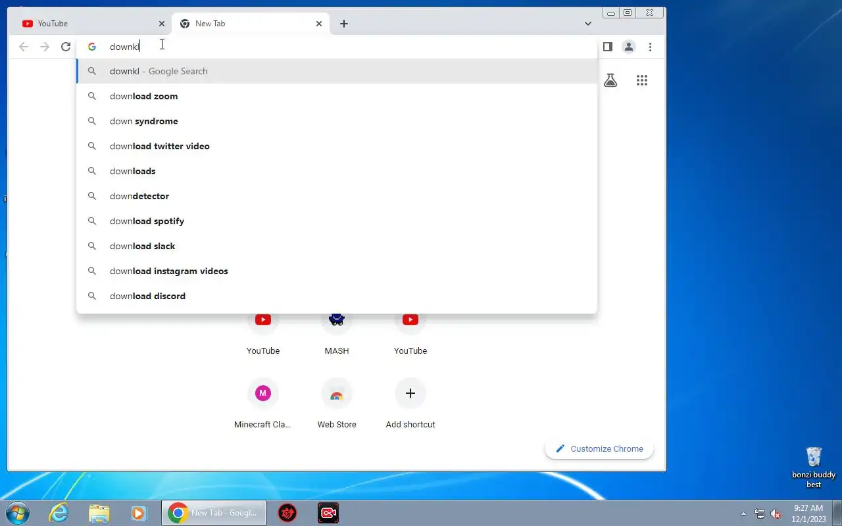Screen dimensions: 842x526
Task: Show hidden system tray icons
Action: click(744, 514)
